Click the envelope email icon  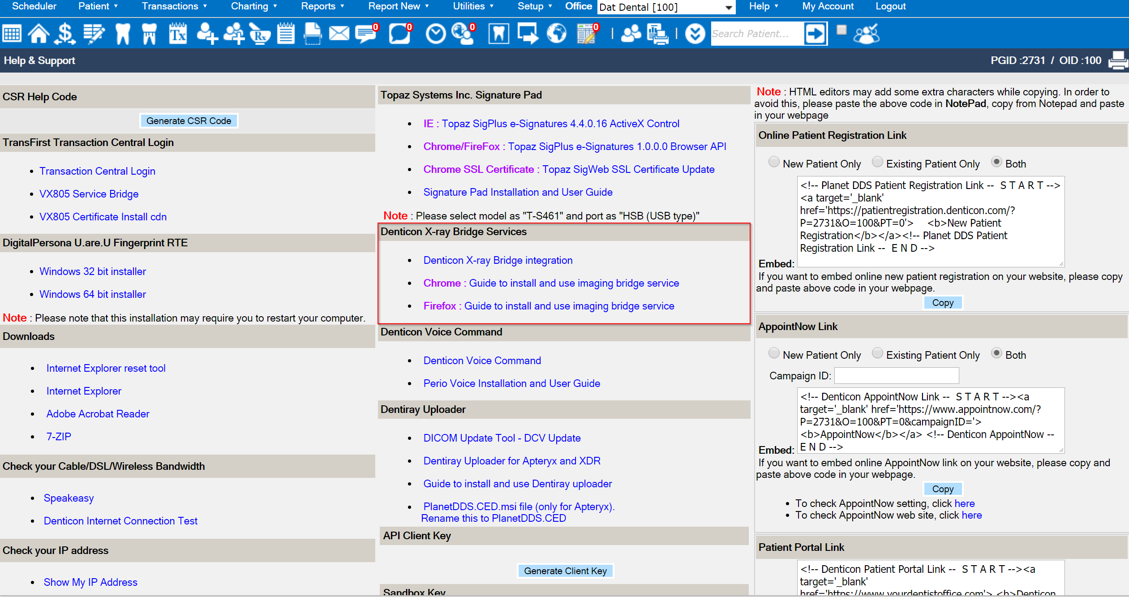(x=339, y=34)
